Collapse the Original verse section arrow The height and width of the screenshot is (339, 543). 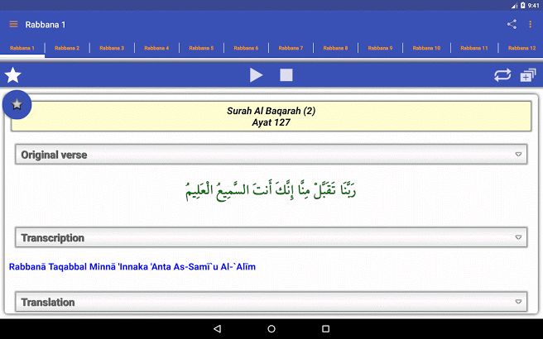pos(518,155)
